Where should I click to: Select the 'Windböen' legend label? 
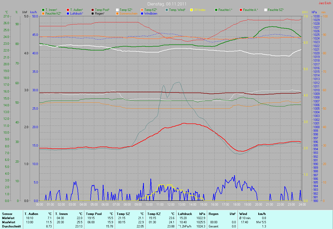click(151, 13)
